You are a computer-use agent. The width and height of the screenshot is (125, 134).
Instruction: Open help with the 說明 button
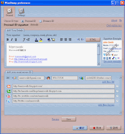tap(114, 128)
